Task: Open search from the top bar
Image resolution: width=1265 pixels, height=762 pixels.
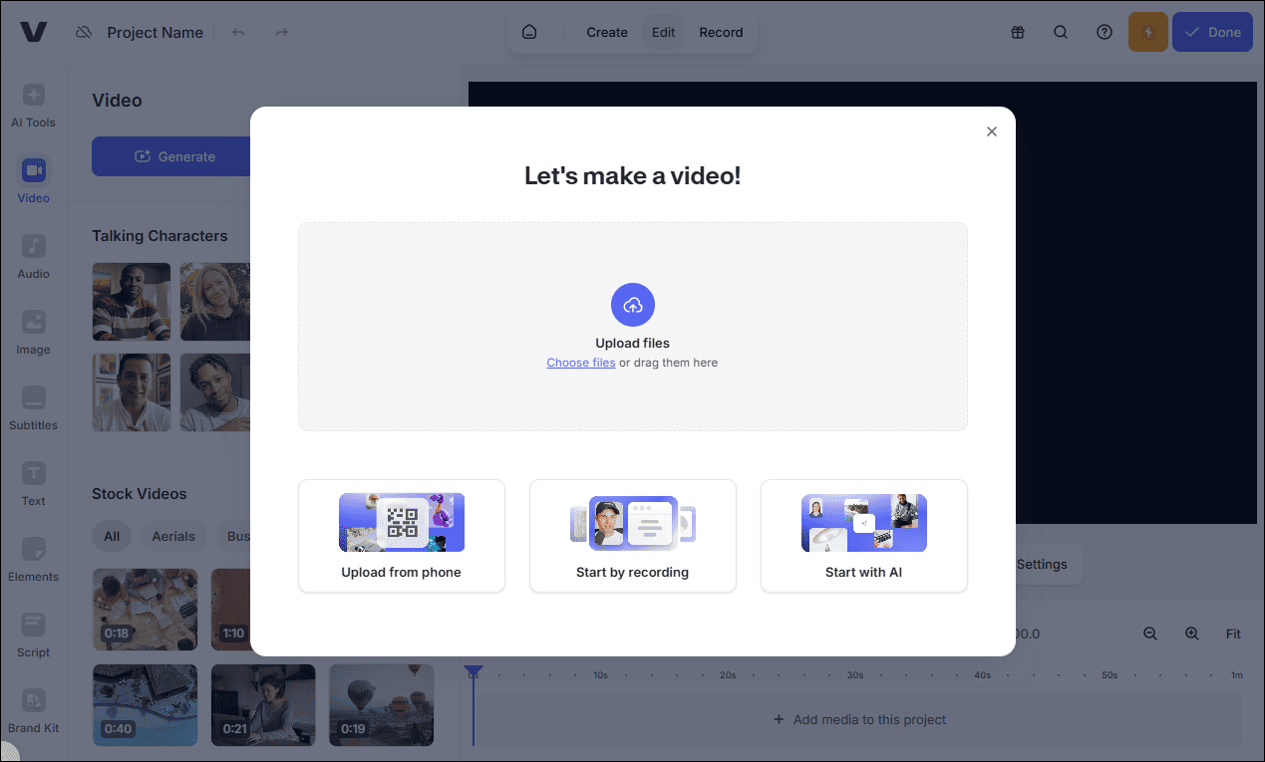Action: click(1061, 32)
